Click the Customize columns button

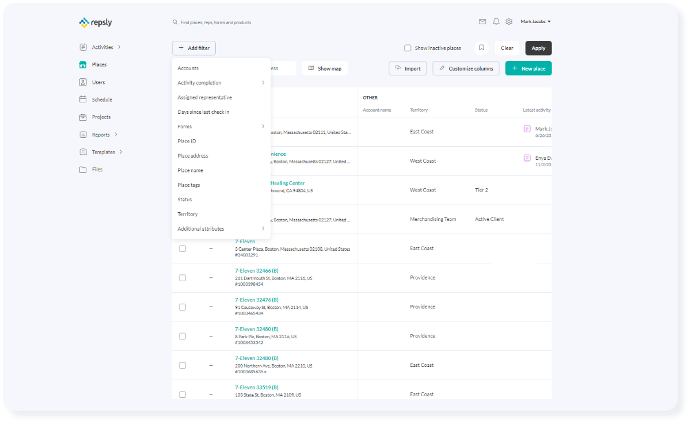tap(466, 68)
